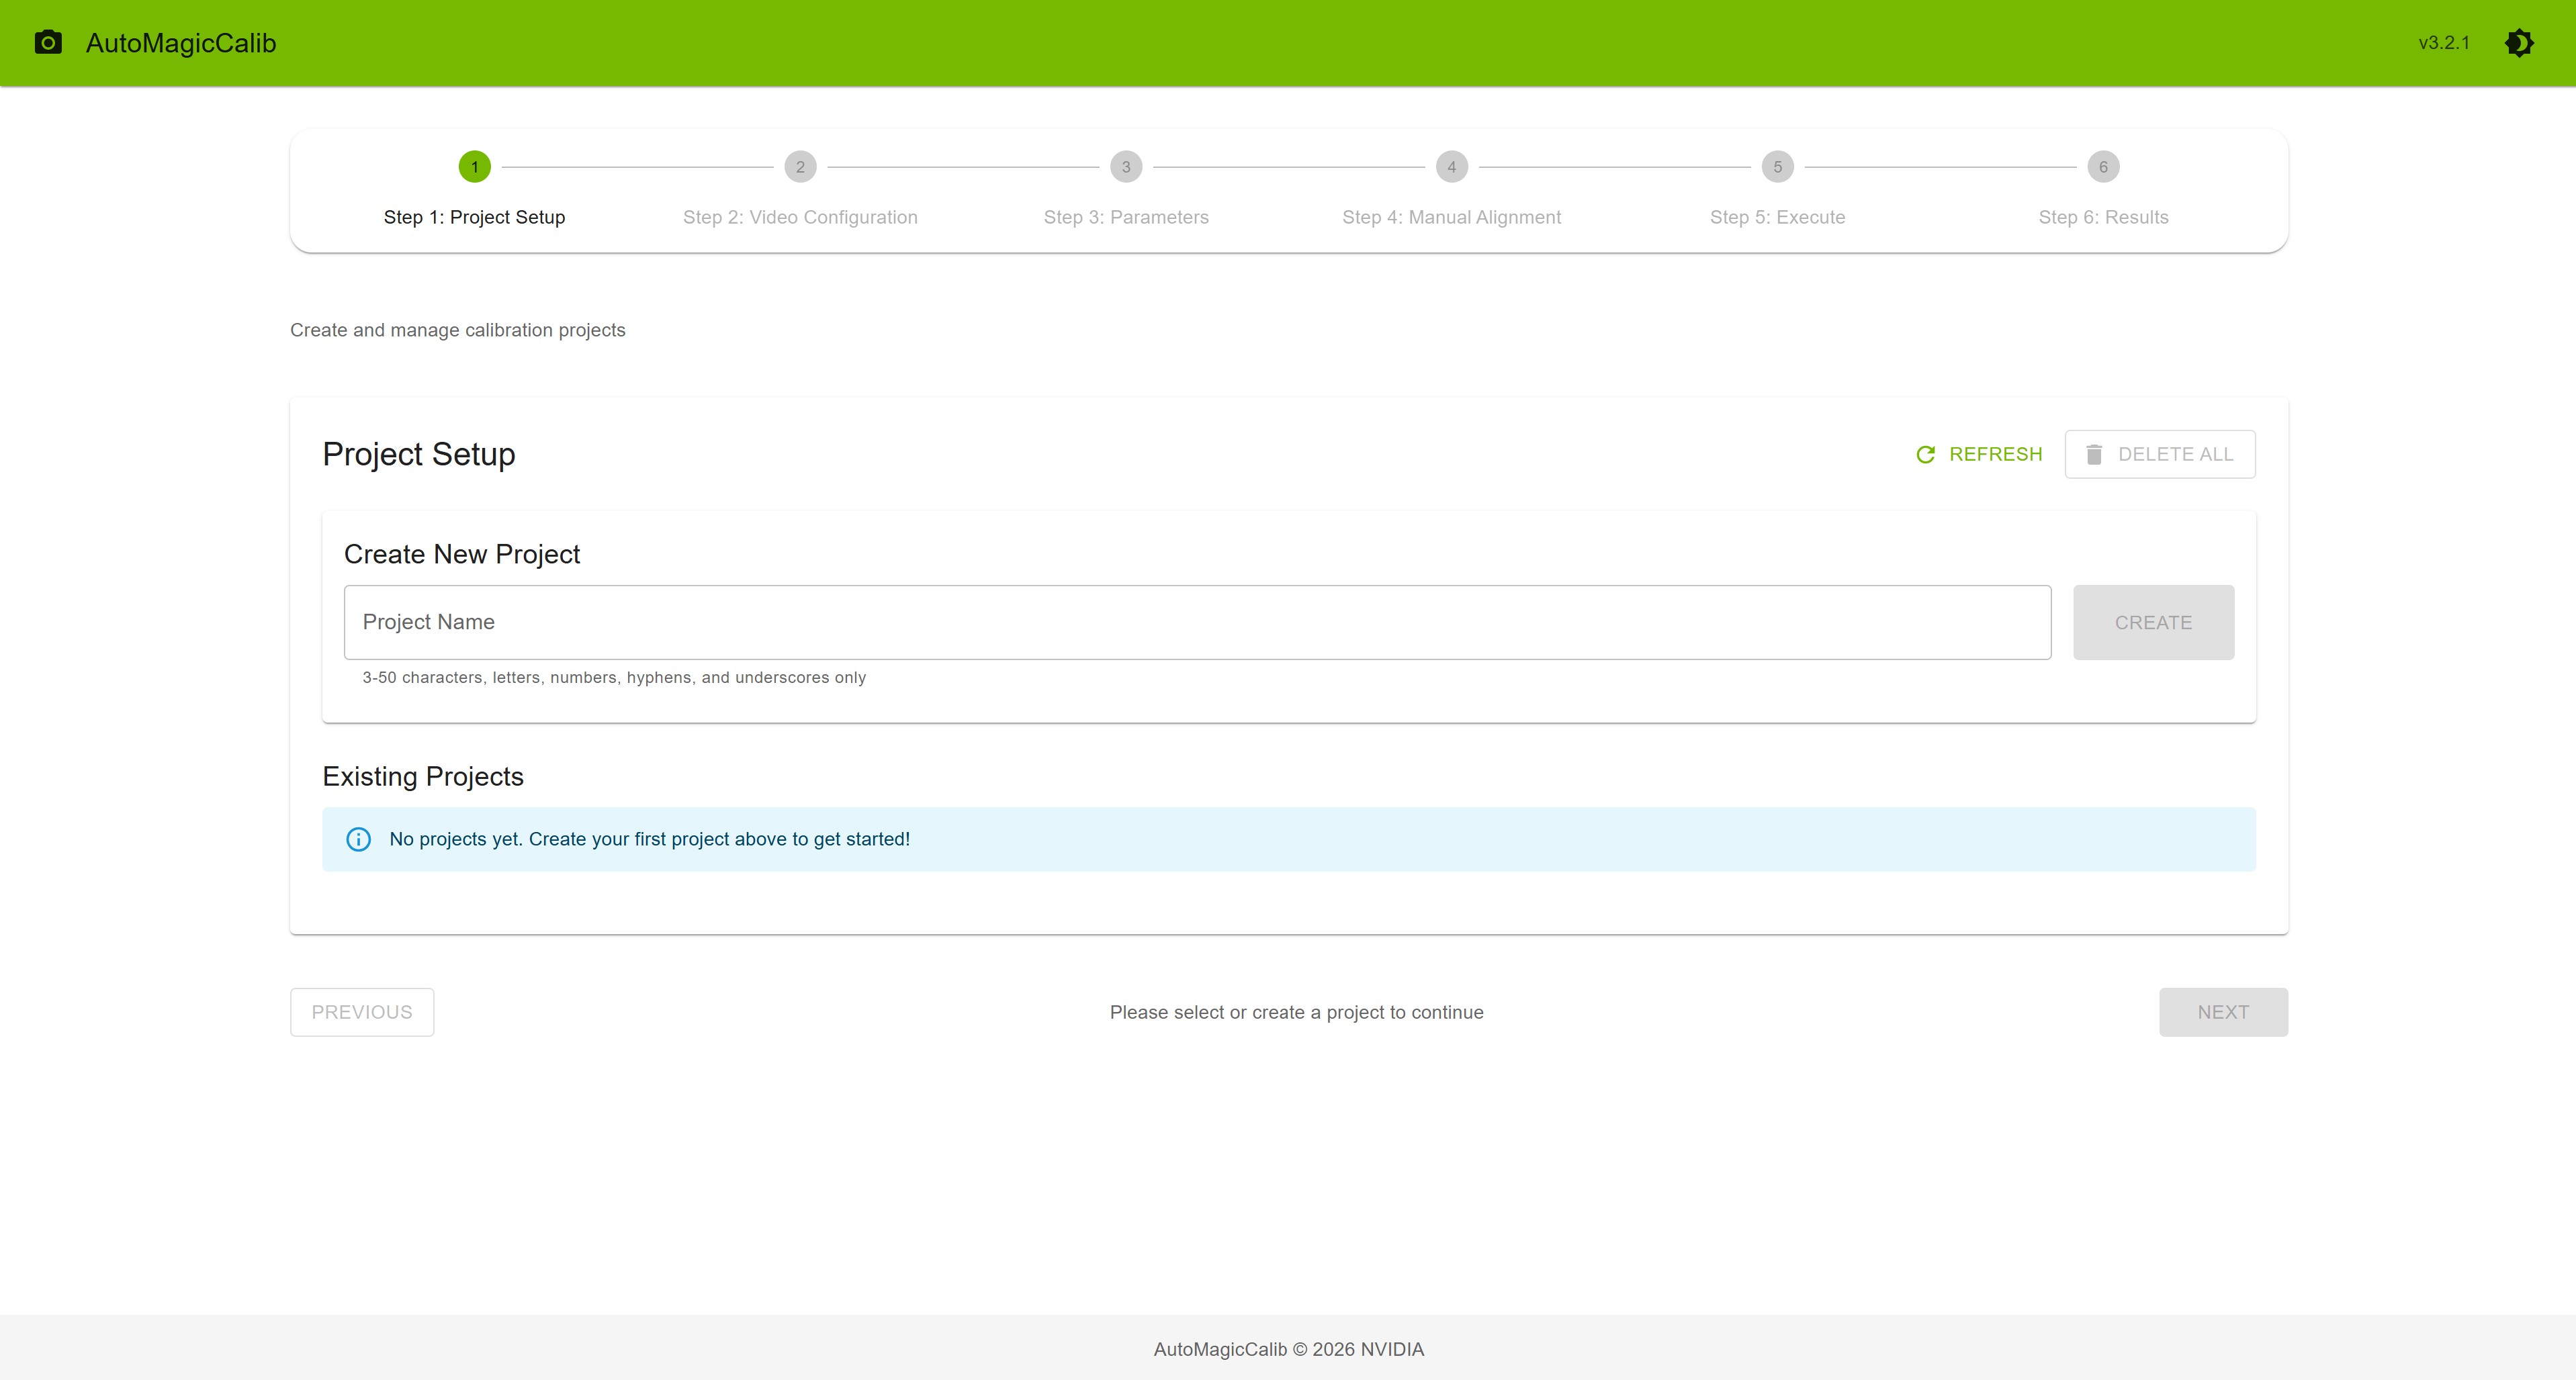
Task: Click the AutoMagicCalib title text
Action: coord(181,43)
